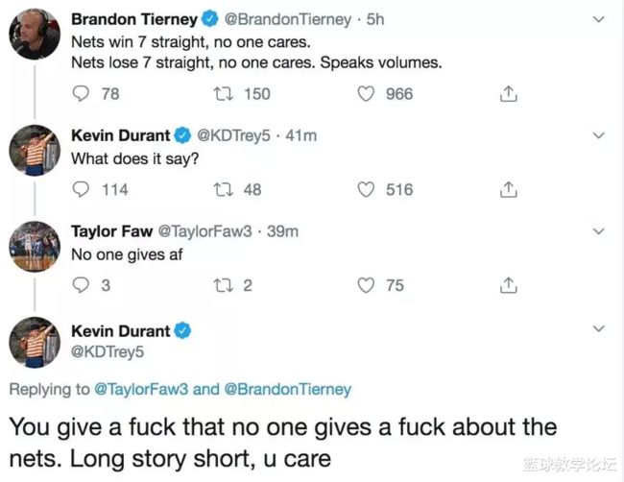Screen dimensions: 624x482
Task: Open @BrandonTierney link in Replying to line
Action: click(288, 389)
